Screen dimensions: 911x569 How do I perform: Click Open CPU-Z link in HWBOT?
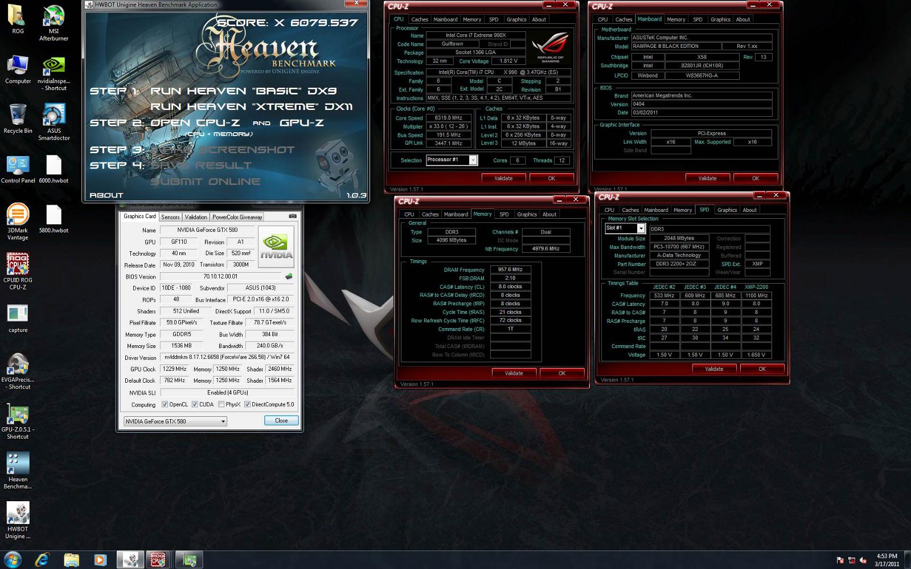(195, 123)
